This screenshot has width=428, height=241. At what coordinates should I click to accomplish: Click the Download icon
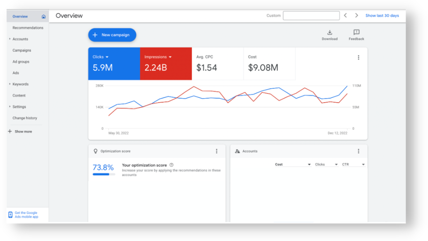tap(330, 32)
